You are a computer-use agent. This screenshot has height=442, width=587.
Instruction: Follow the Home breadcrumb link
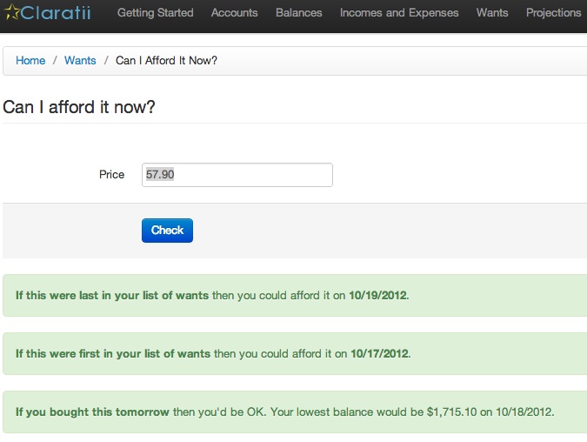coord(30,60)
